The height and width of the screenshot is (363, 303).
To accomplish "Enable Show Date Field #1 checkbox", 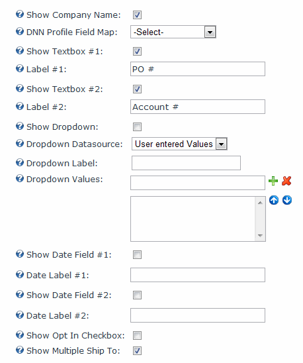I will tap(137, 255).
